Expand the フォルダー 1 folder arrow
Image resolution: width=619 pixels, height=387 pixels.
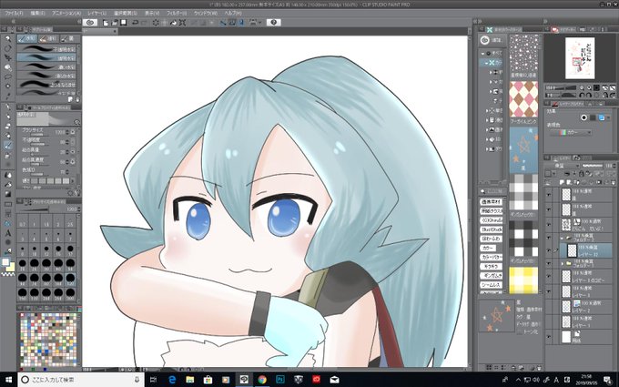point(563,263)
